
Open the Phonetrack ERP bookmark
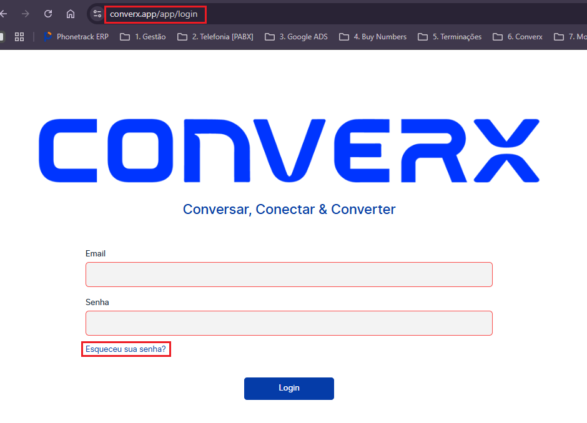(76, 37)
